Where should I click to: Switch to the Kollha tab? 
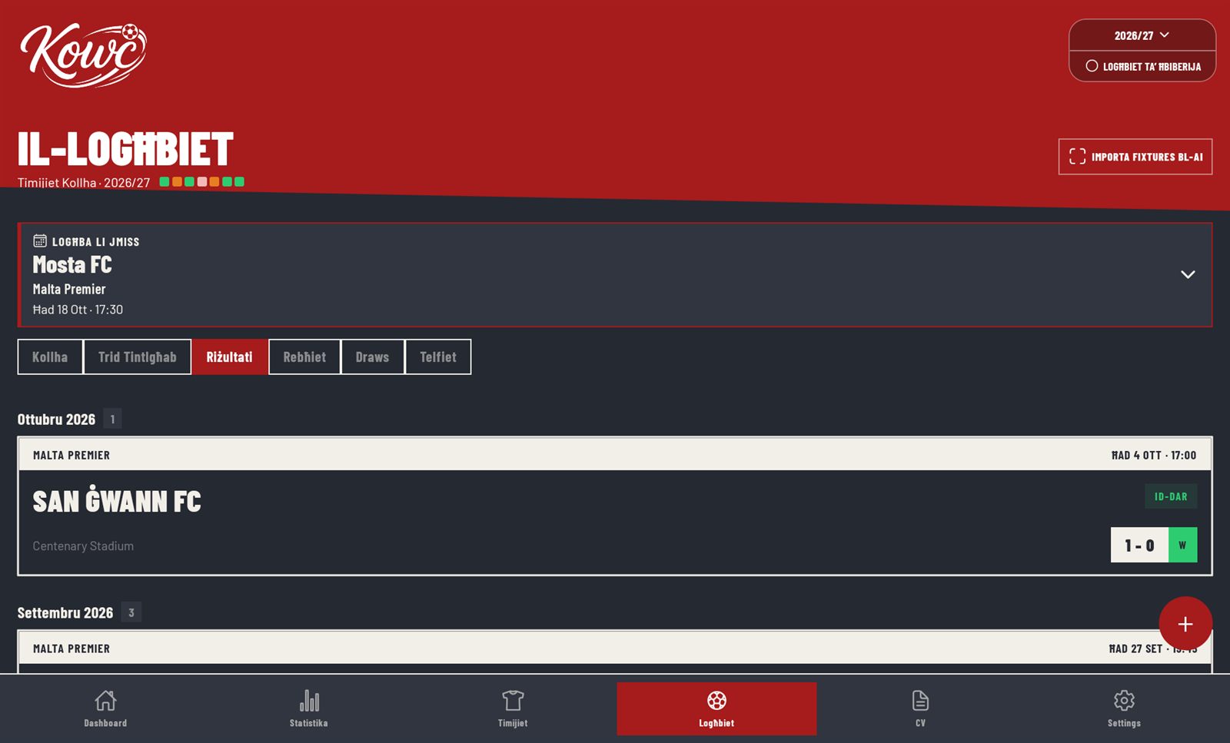(x=50, y=357)
